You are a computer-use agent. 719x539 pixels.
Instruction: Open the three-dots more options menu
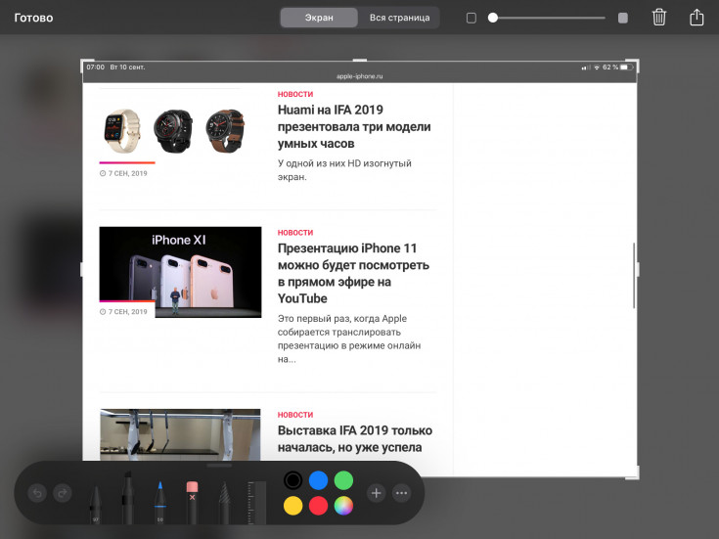(x=401, y=493)
